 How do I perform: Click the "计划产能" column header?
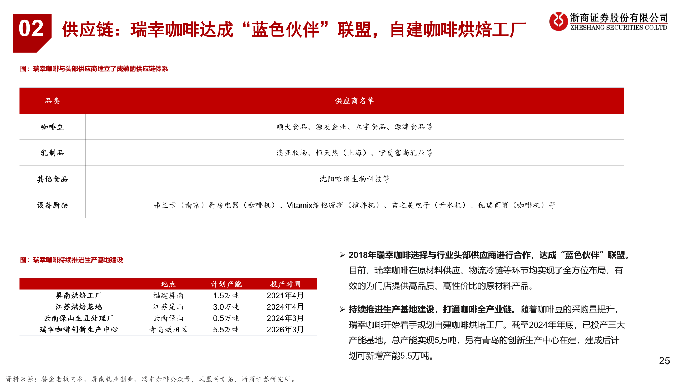[x=226, y=284]
